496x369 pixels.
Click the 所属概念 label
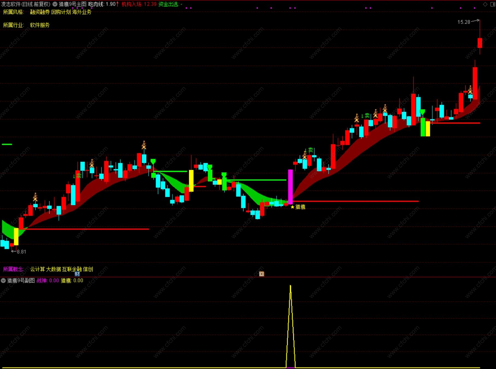click(13, 269)
